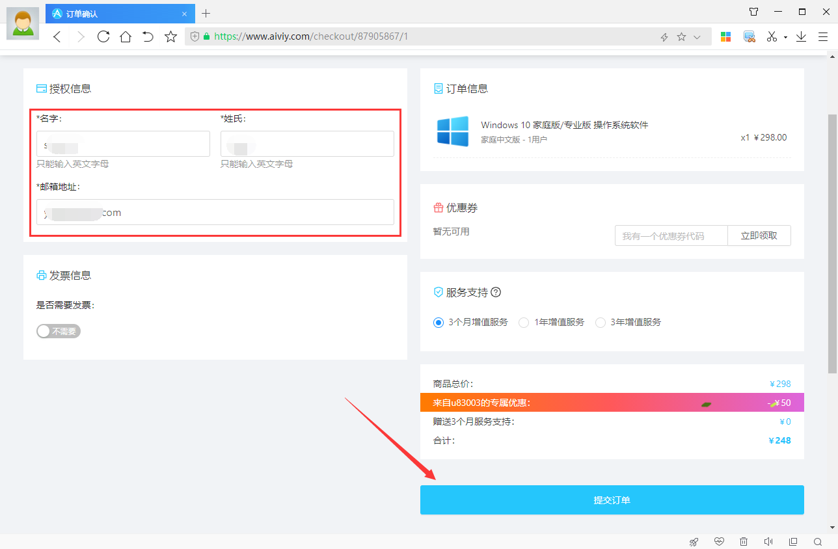Click the browser forward arrow

81,37
